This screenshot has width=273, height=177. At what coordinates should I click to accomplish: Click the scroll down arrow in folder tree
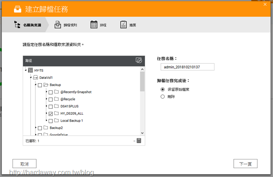pyautogui.click(x=142, y=133)
